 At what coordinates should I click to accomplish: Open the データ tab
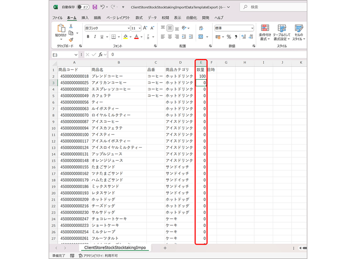[x=152, y=18]
